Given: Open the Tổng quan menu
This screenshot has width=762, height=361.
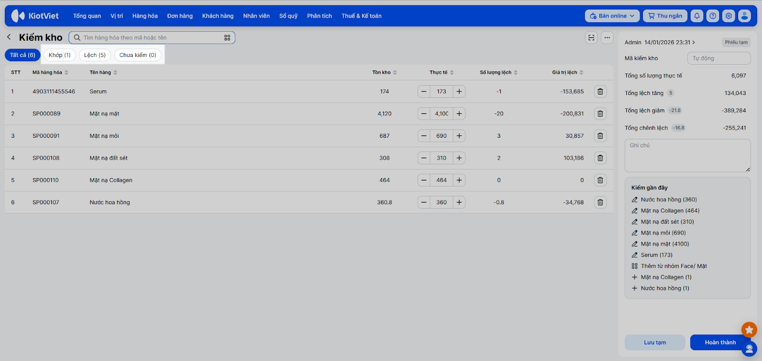Looking at the screenshot, I should [x=87, y=16].
